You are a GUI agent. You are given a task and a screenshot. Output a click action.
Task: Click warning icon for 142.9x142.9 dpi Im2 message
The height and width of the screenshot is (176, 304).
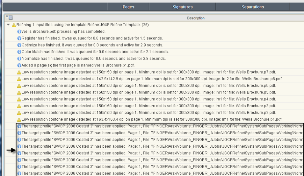coord(19,79)
